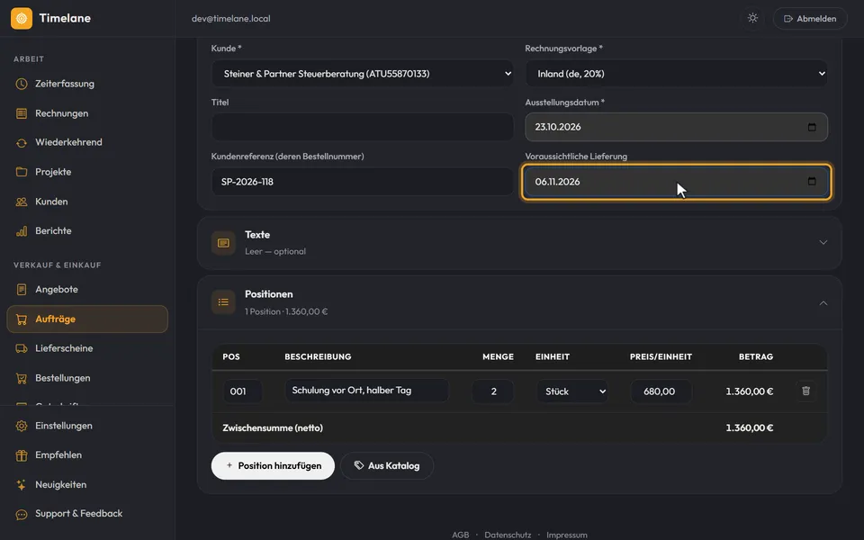864x540 pixels.
Task: Click the dev@timelane.local account text
Action: pos(231,18)
